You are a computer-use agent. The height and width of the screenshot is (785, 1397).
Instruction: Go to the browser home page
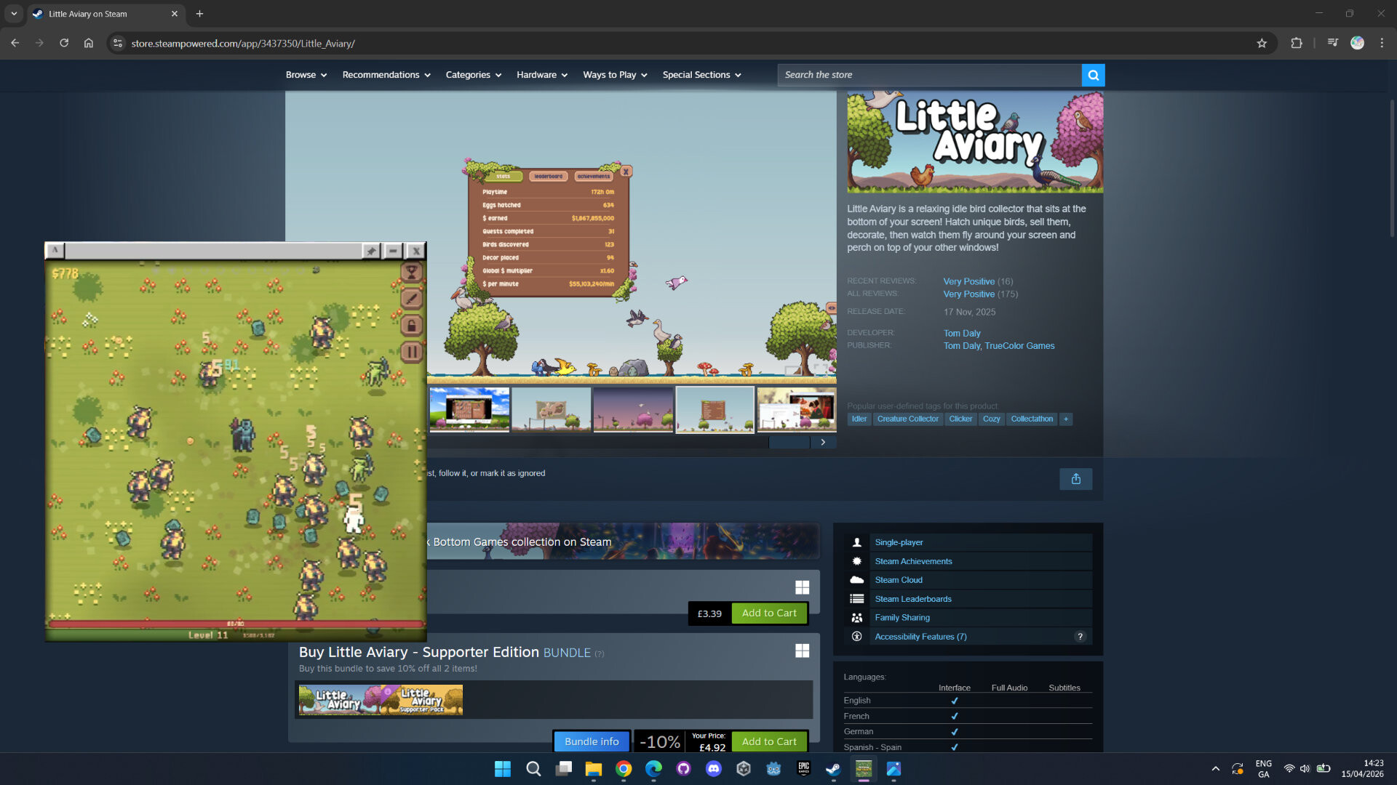[89, 43]
